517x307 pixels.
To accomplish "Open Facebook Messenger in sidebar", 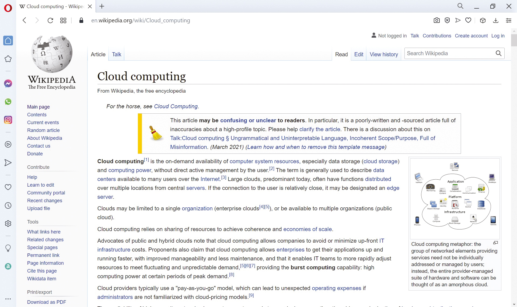I will tap(8, 83).
